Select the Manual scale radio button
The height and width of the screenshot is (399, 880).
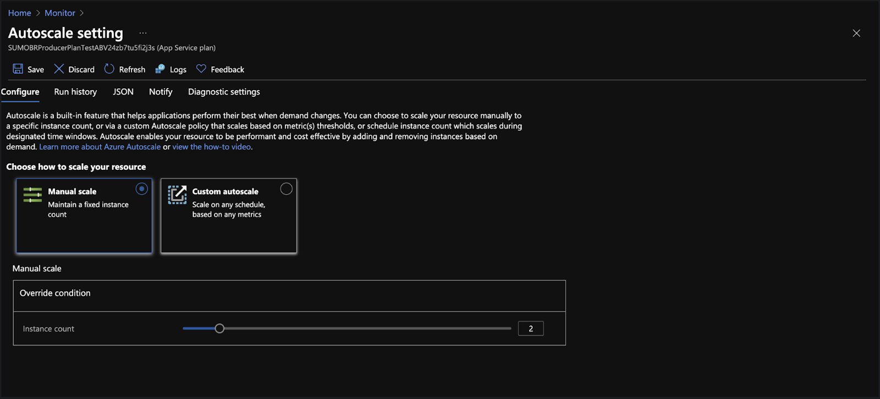142,189
